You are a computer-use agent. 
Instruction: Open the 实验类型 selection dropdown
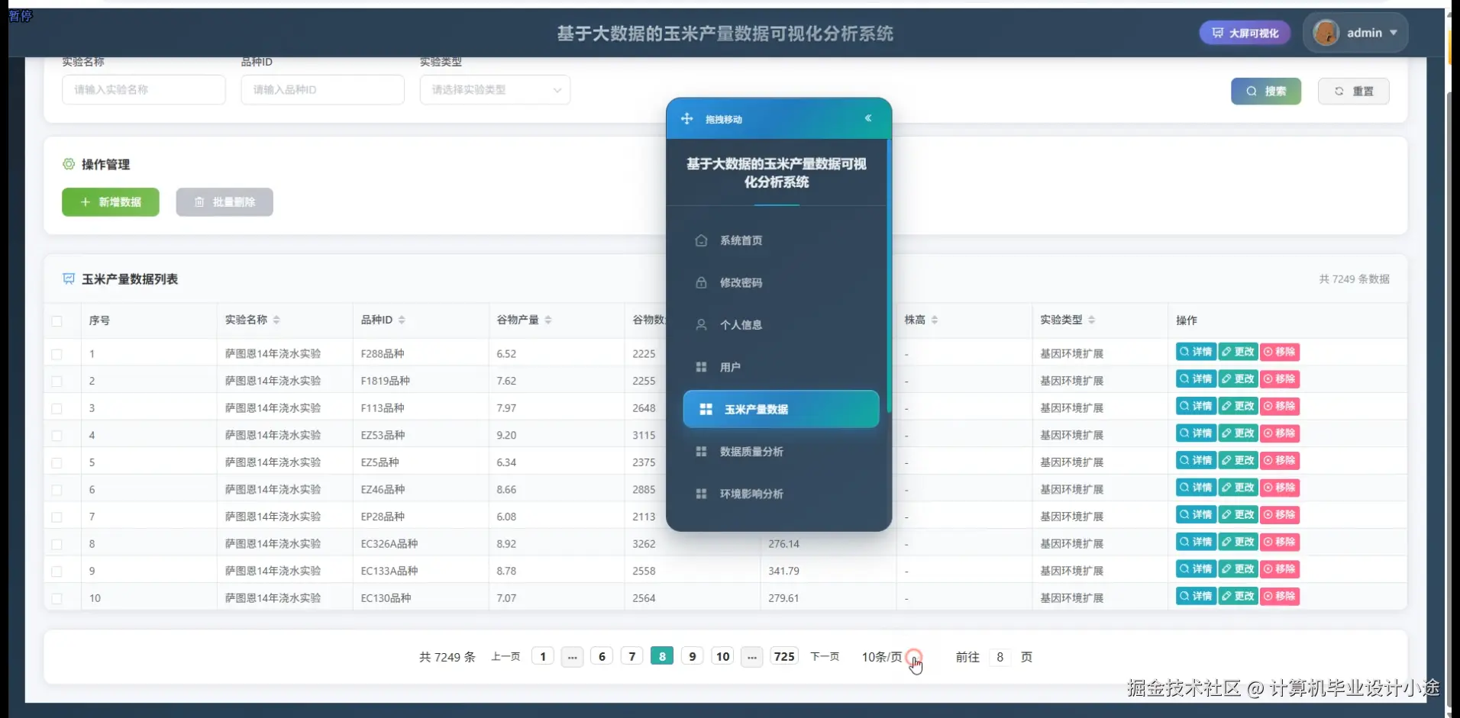tap(495, 89)
